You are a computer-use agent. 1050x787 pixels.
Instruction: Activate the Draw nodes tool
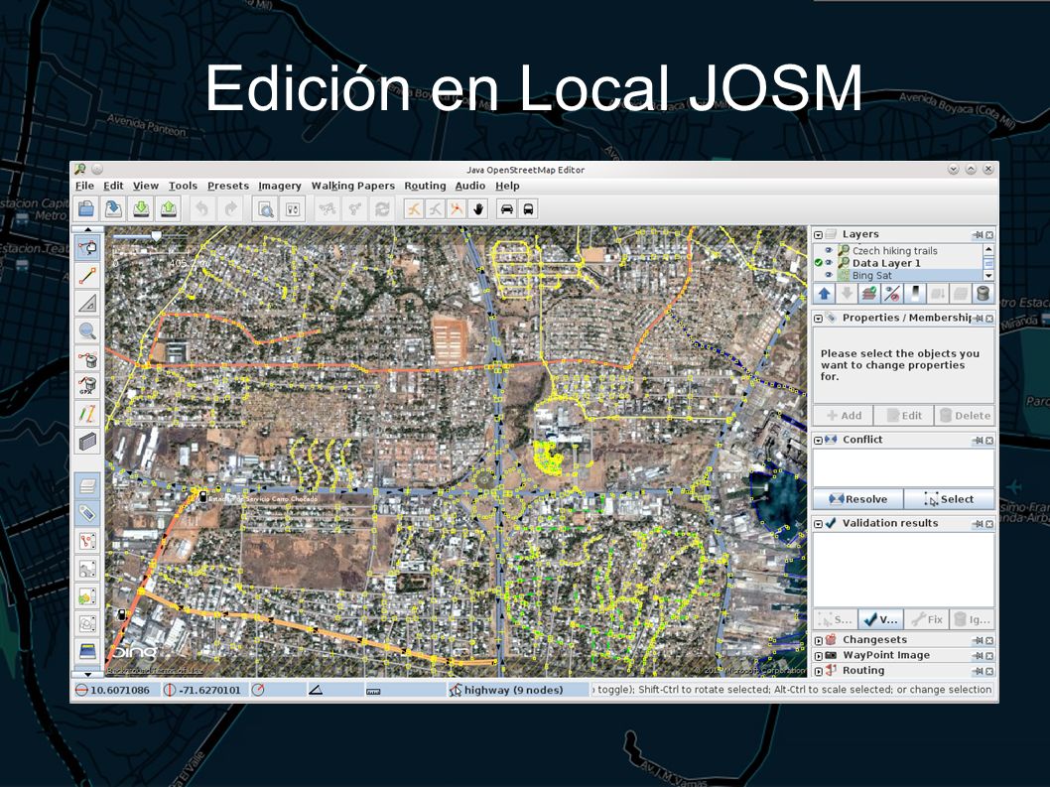[x=87, y=275]
